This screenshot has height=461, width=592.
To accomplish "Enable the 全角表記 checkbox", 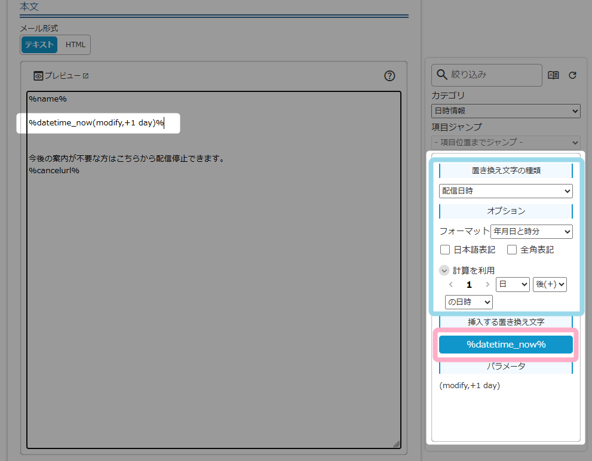I will tap(512, 250).
